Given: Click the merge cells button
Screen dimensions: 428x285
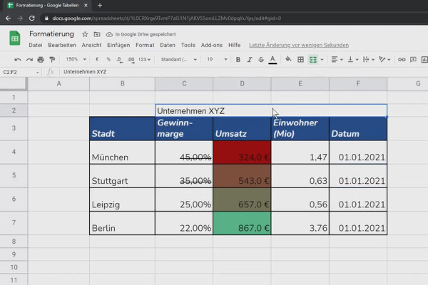Looking at the screenshot, I should [x=313, y=59].
